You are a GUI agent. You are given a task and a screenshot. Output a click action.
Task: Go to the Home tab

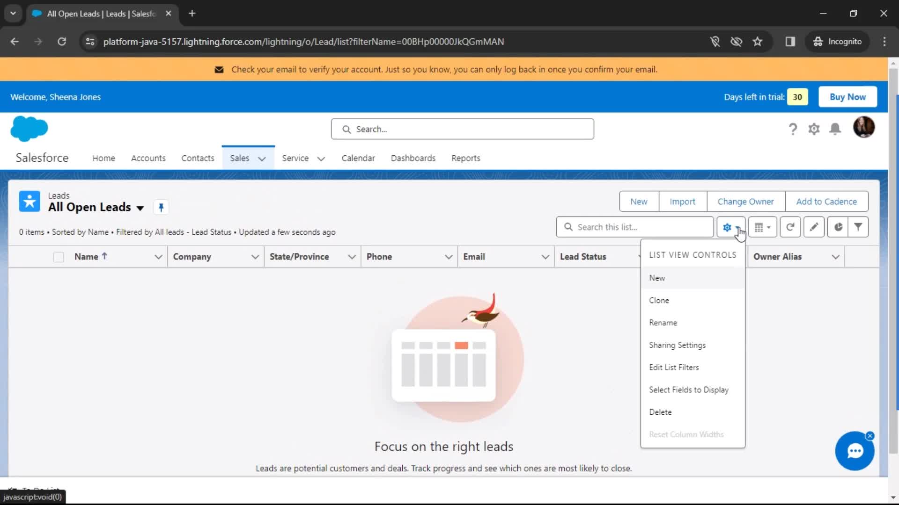click(x=103, y=158)
